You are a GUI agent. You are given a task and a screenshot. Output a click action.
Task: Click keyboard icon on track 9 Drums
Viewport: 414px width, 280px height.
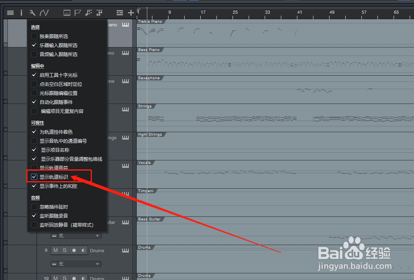[125, 251]
